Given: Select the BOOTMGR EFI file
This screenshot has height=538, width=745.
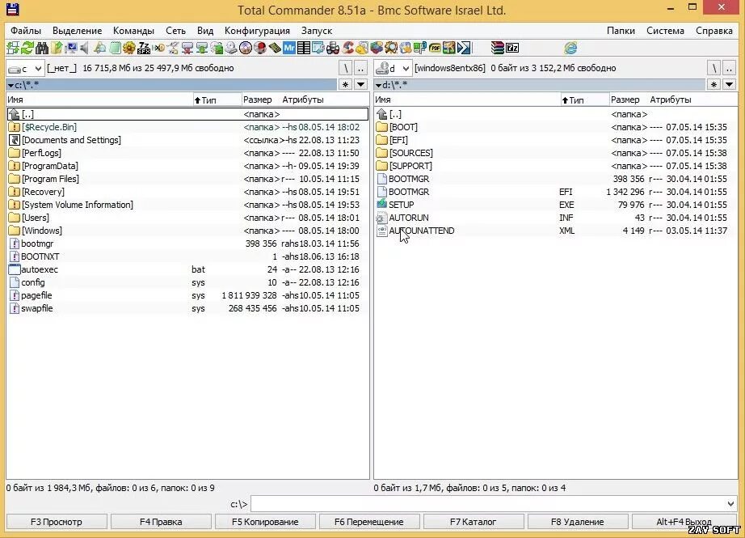Looking at the screenshot, I should (x=555, y=193).
